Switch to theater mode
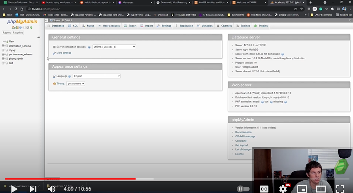Viewport: 353px width, 193px height. pos(321,189)
